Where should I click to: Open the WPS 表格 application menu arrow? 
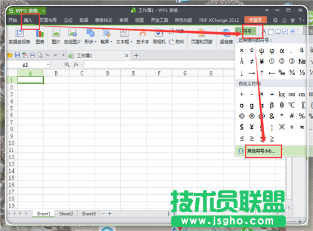(x=44, y=11)
